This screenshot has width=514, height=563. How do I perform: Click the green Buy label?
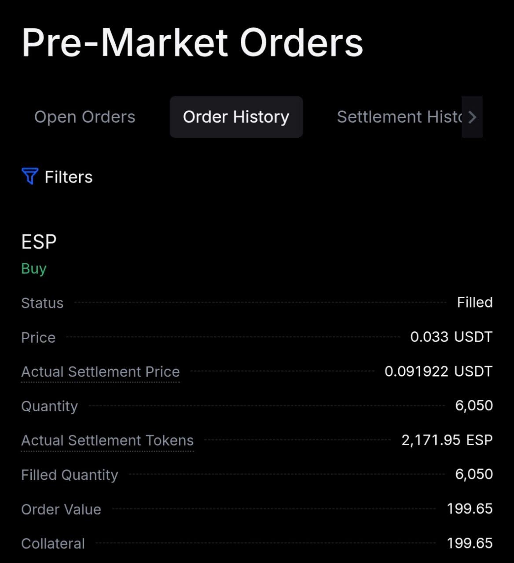click(x=34, y=268)
